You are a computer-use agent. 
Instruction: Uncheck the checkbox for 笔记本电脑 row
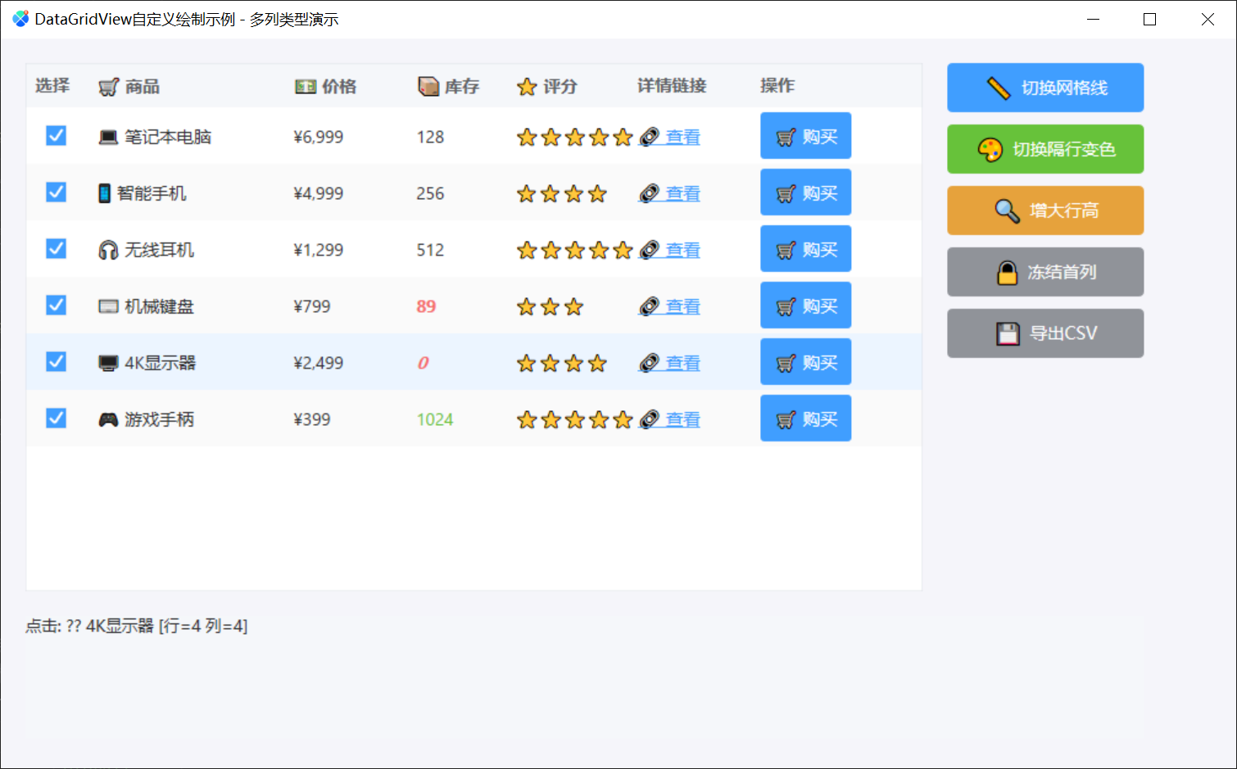(56, 136)
